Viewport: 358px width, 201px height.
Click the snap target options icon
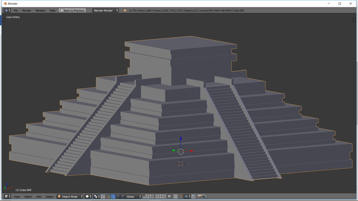pos(194,196)
